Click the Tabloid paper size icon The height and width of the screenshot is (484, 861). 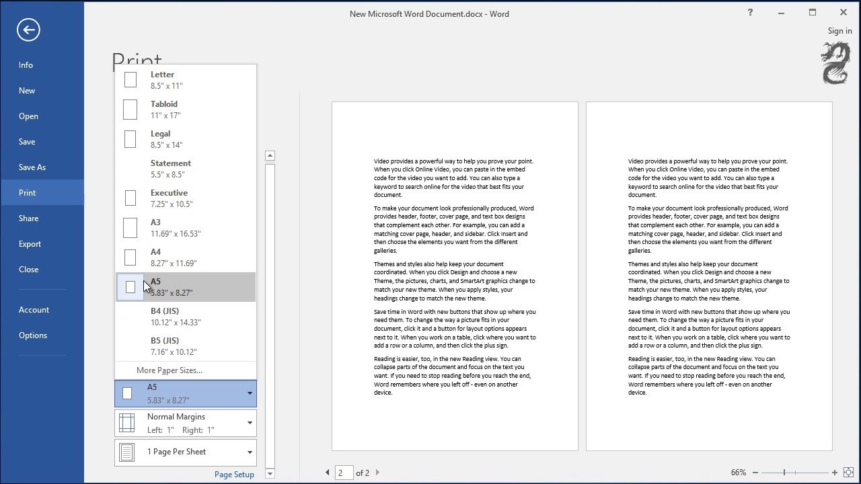coord(130,110)
